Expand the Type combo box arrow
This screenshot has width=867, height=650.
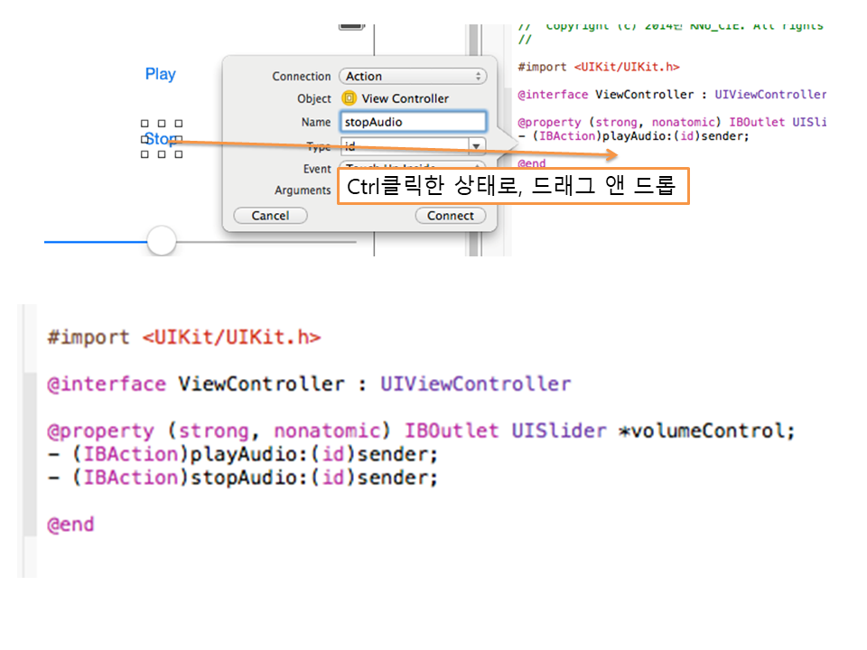coord(476,146)
